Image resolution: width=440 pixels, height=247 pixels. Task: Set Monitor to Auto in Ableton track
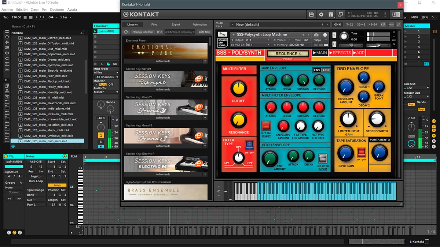[x=103, y=85]
